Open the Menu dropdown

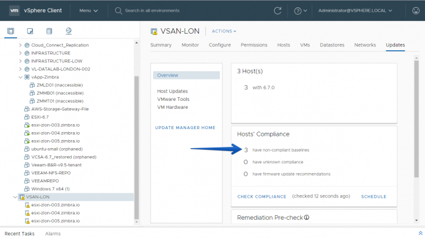click(88, 10)
